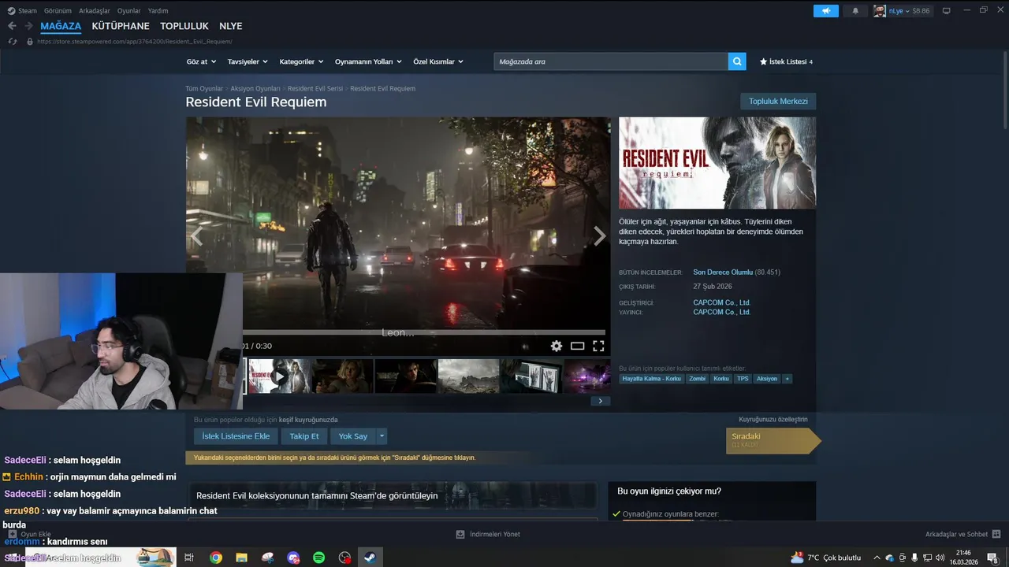1009x567 pixels.
Task: Open the Oyunlar menu
Action: (x=128, y=11)
